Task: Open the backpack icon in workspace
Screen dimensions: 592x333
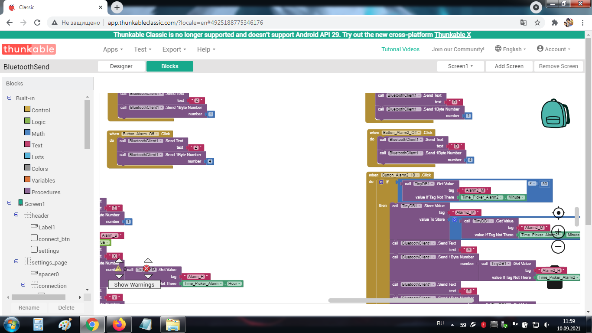Action: coord(555,113)
